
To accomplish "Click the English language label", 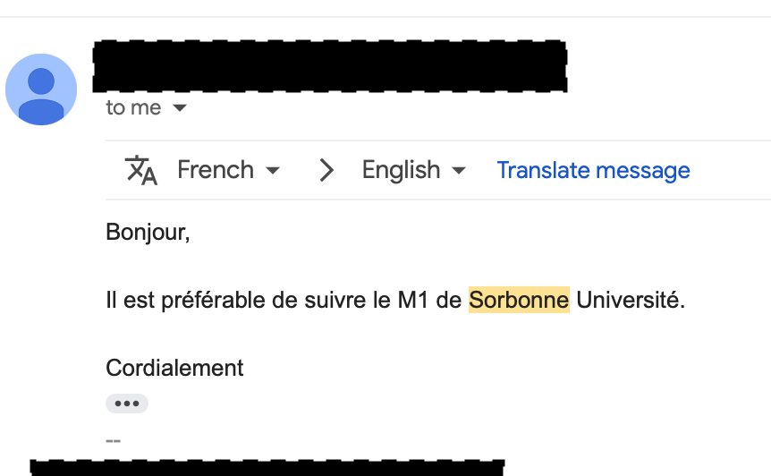I will (x=401, y=170).
